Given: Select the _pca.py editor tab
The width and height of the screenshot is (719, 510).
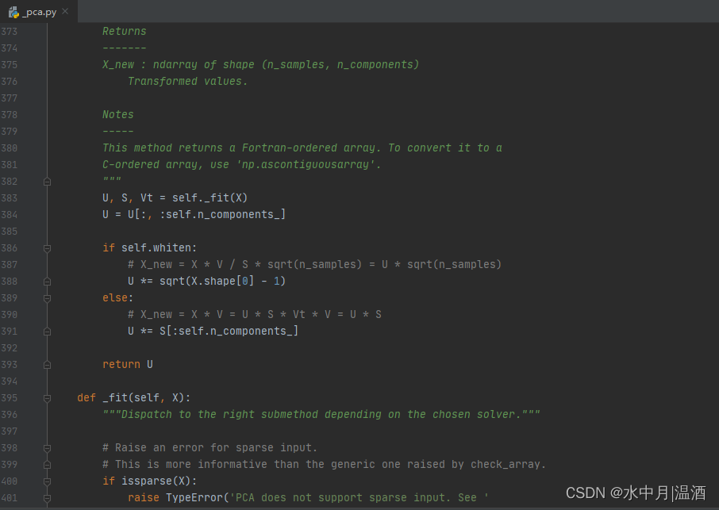Looking at the screenshot, I should 39,12.
